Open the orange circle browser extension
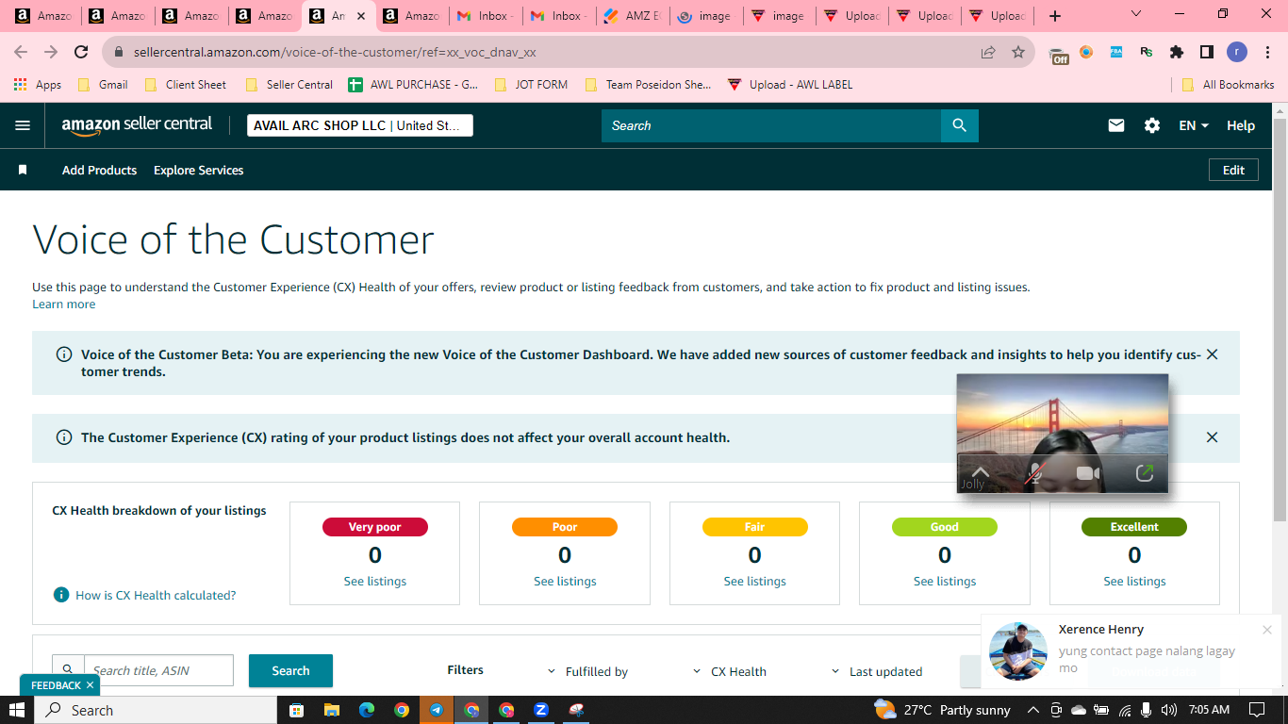The height and width of the screenshot is (724, 1288). tap(1086, 53)
